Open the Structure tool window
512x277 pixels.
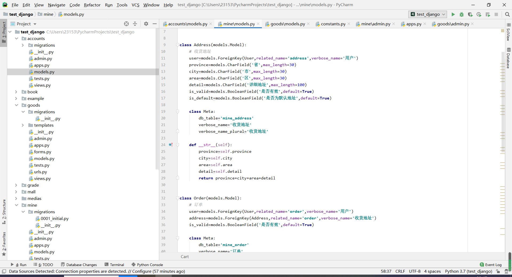tap(4, 212)
